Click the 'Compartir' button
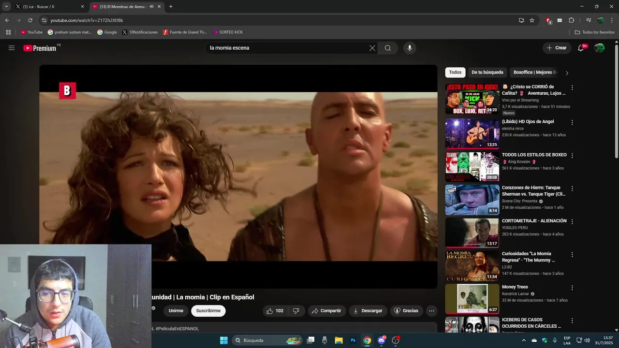619x348 pixels. coord(327,311)
